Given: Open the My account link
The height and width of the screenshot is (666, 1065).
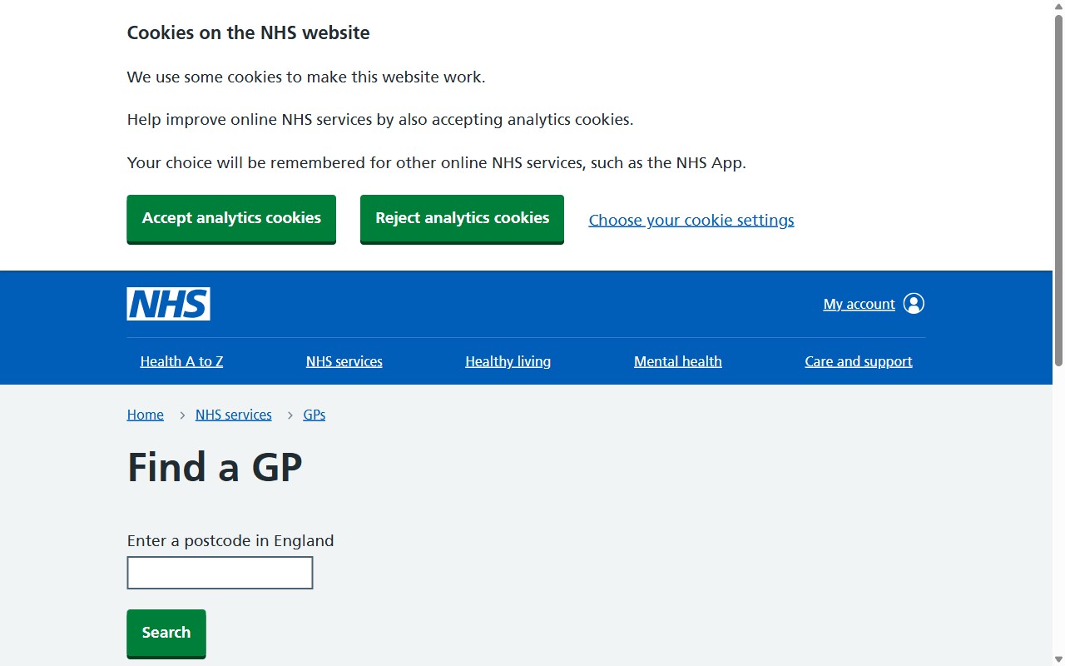Looking at the screenshot, I should point(859,305).
